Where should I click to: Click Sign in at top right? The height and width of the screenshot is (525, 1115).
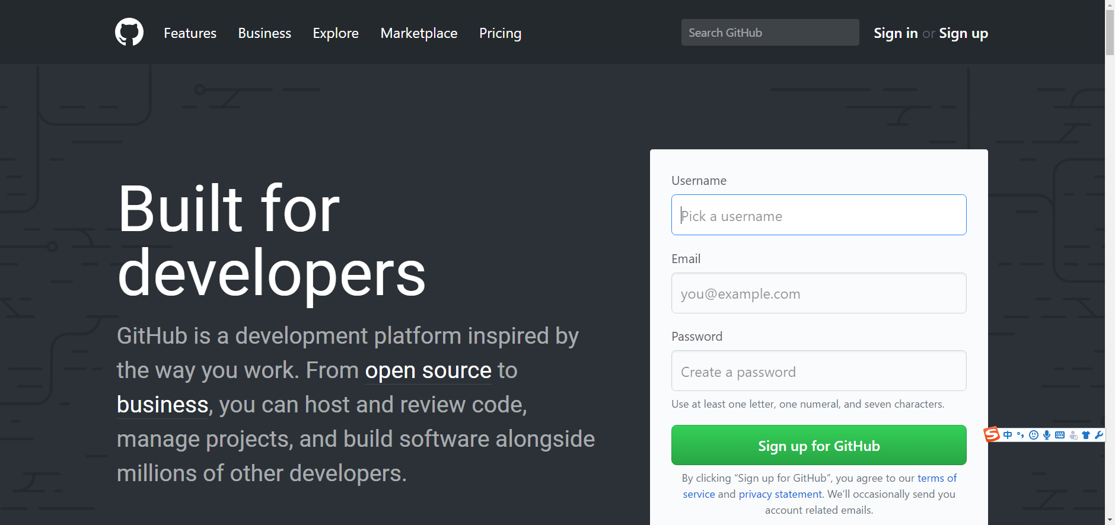click(896, 33)
